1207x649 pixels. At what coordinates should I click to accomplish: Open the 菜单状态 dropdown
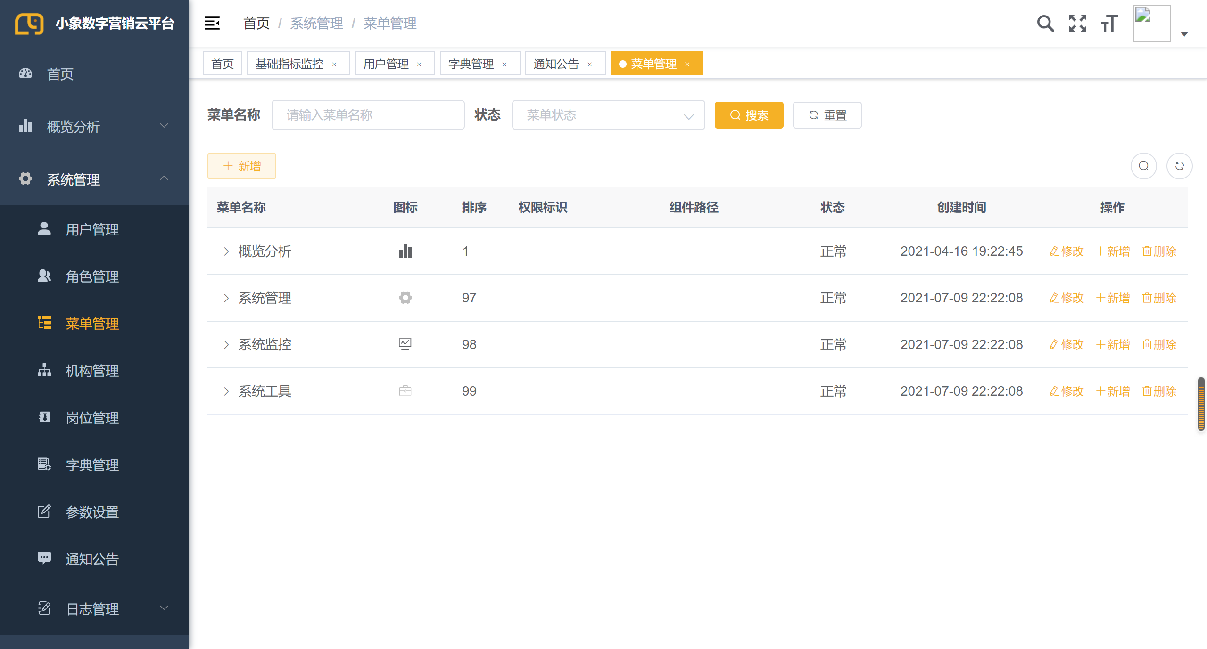[608, 115]
